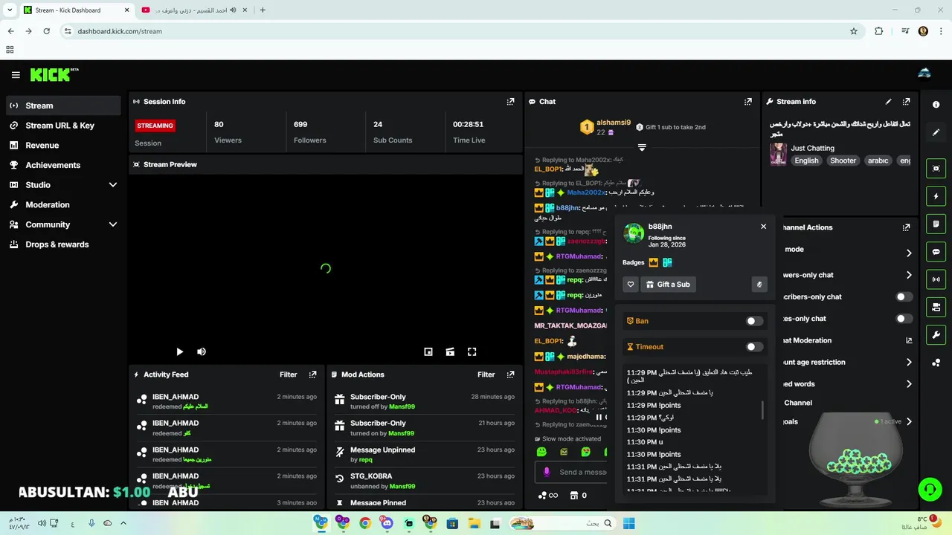This screenshot has height=535, width=952.
Task: Open the banned words chevron
Action: point(909,384)
